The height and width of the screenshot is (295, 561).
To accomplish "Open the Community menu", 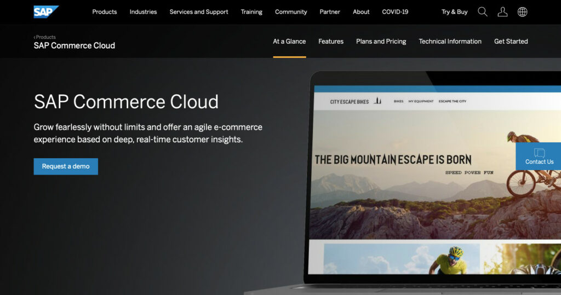I will tap(291, 12).
